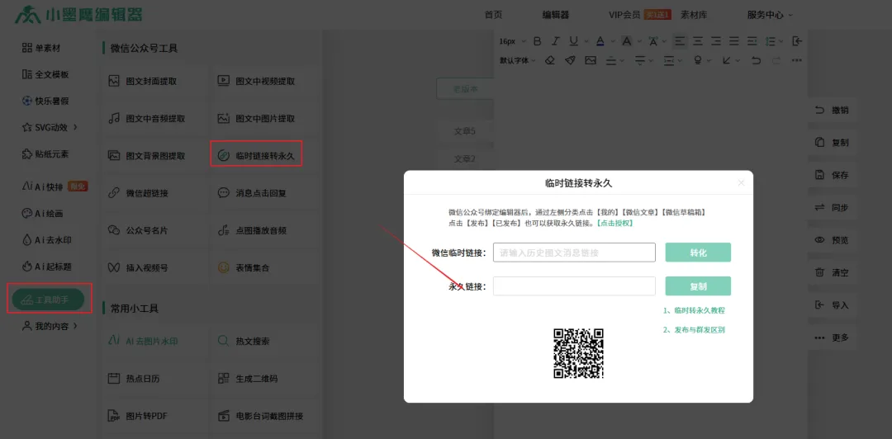The height and width of the screenshot is (439, 892).
Task: Open the 默认字体 font family dropdown
Action: pyautogui.click(x=518, y=59)
